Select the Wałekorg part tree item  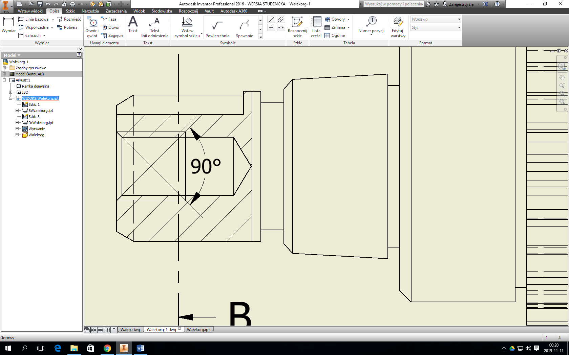[x=36, y=135]
